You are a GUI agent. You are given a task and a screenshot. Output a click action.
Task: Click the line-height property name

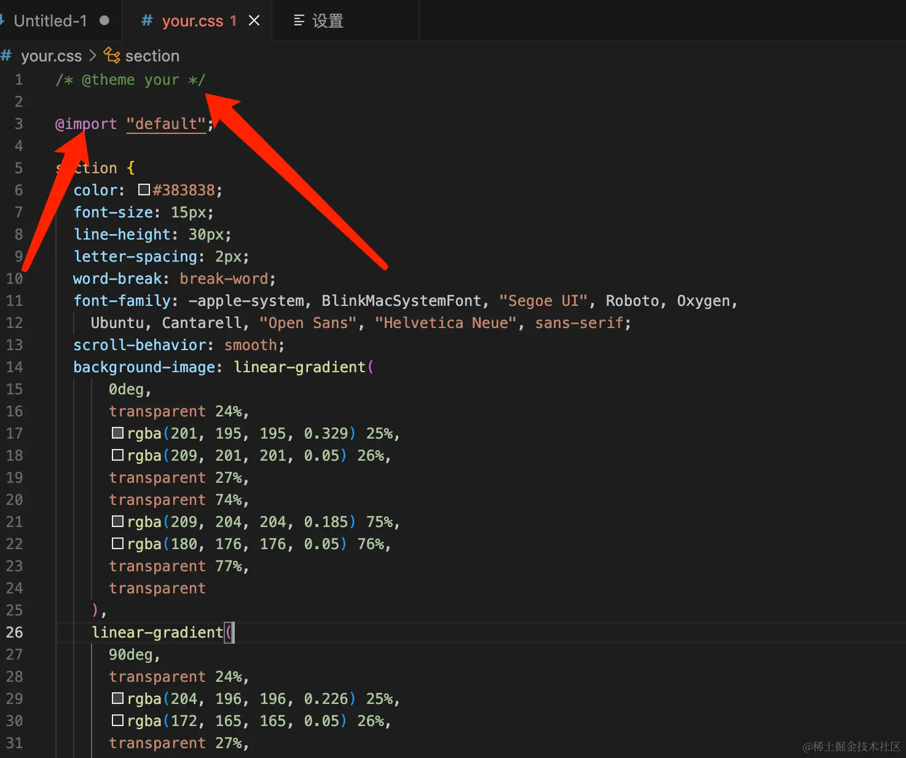pyautogui.click(x=122, y=235)
